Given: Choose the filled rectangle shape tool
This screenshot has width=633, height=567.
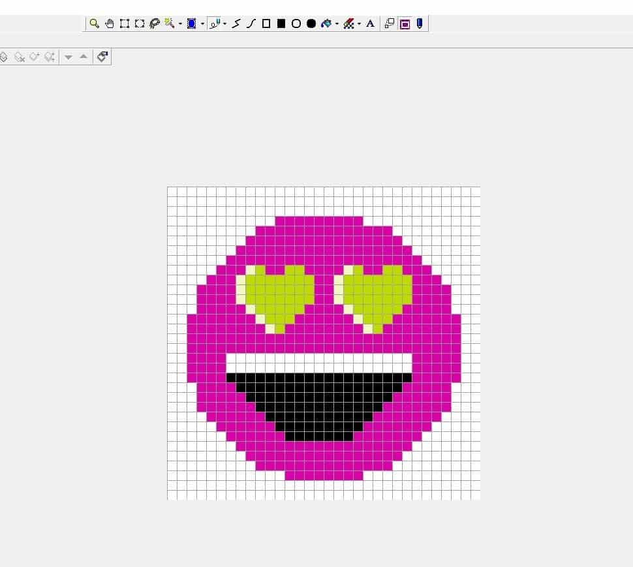Looking at the screenshot, I should click(x=281, y=23).
